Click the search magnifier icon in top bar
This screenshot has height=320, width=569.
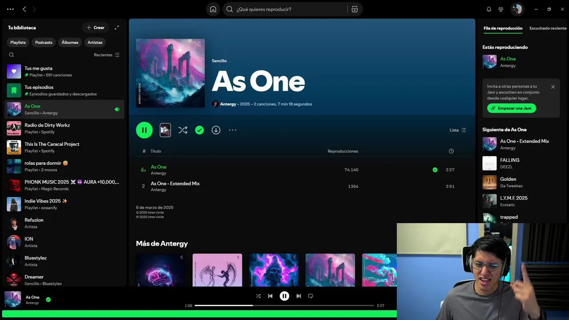coord(229,9)
